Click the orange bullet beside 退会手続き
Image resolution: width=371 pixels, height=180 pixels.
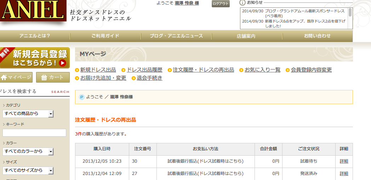(133, 78)
